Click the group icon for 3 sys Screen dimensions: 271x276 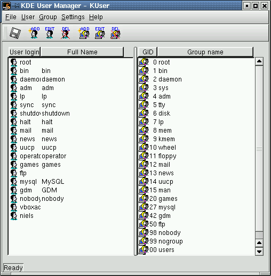[x=144, y=88]
